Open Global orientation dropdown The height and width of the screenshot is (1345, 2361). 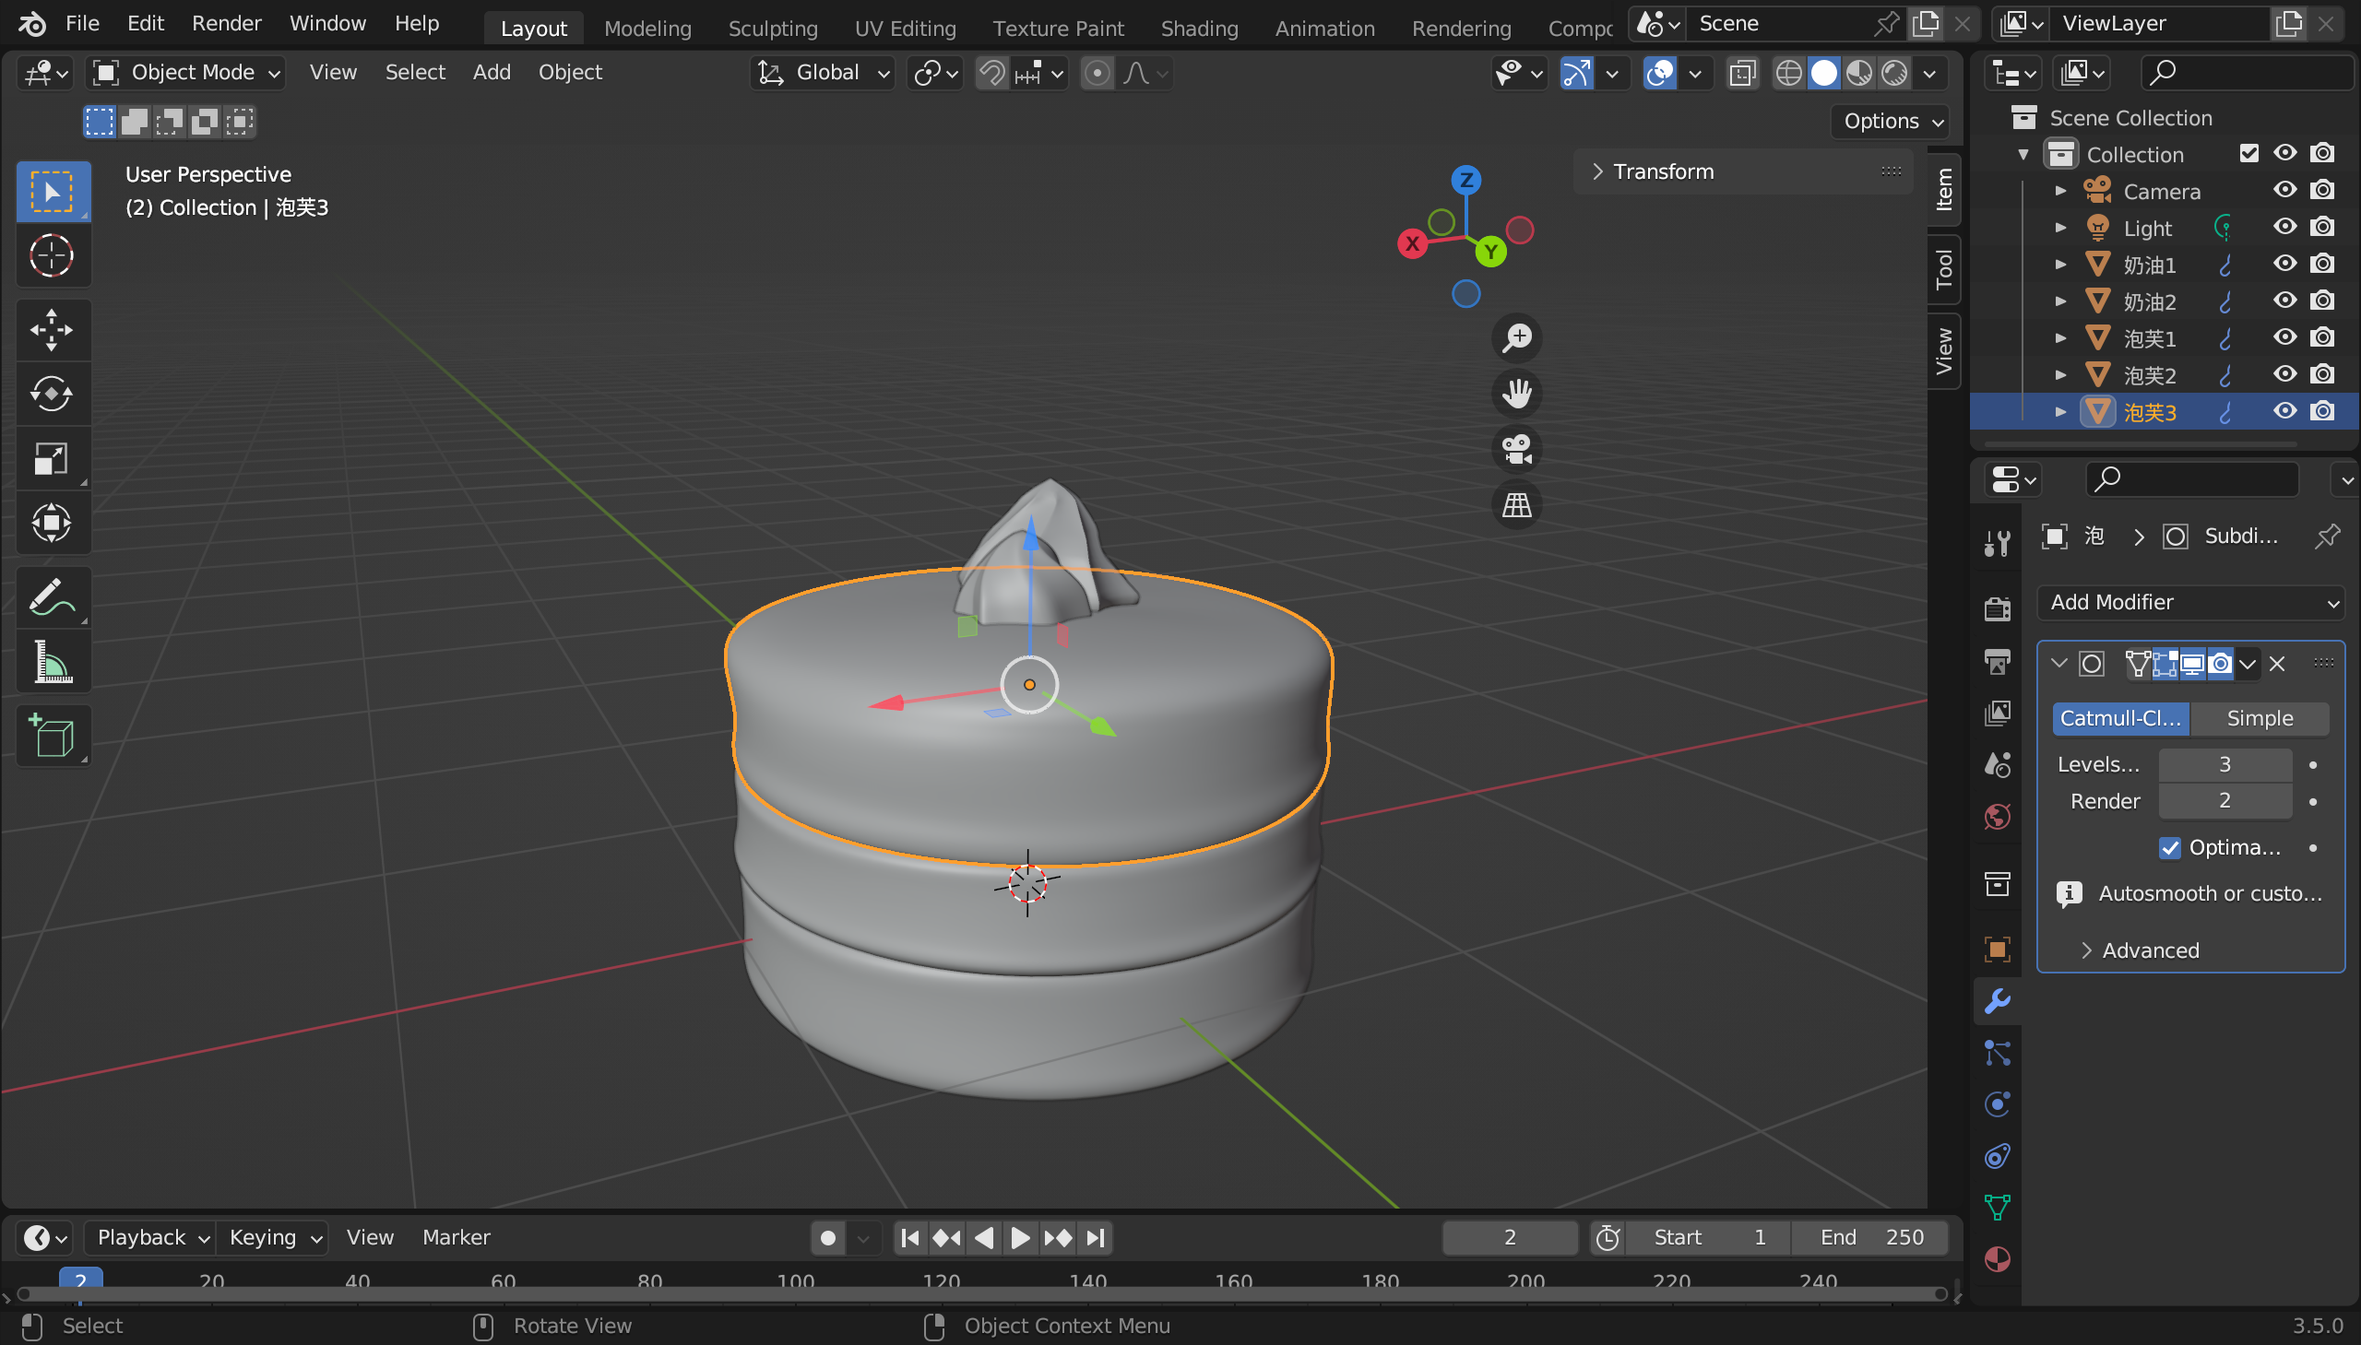[822, 73]
